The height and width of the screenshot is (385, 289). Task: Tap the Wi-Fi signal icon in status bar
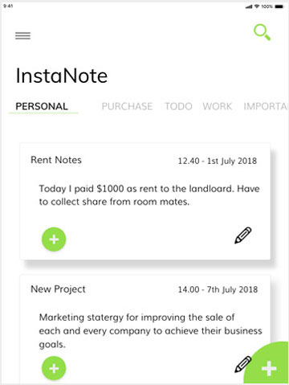point(257,6)
